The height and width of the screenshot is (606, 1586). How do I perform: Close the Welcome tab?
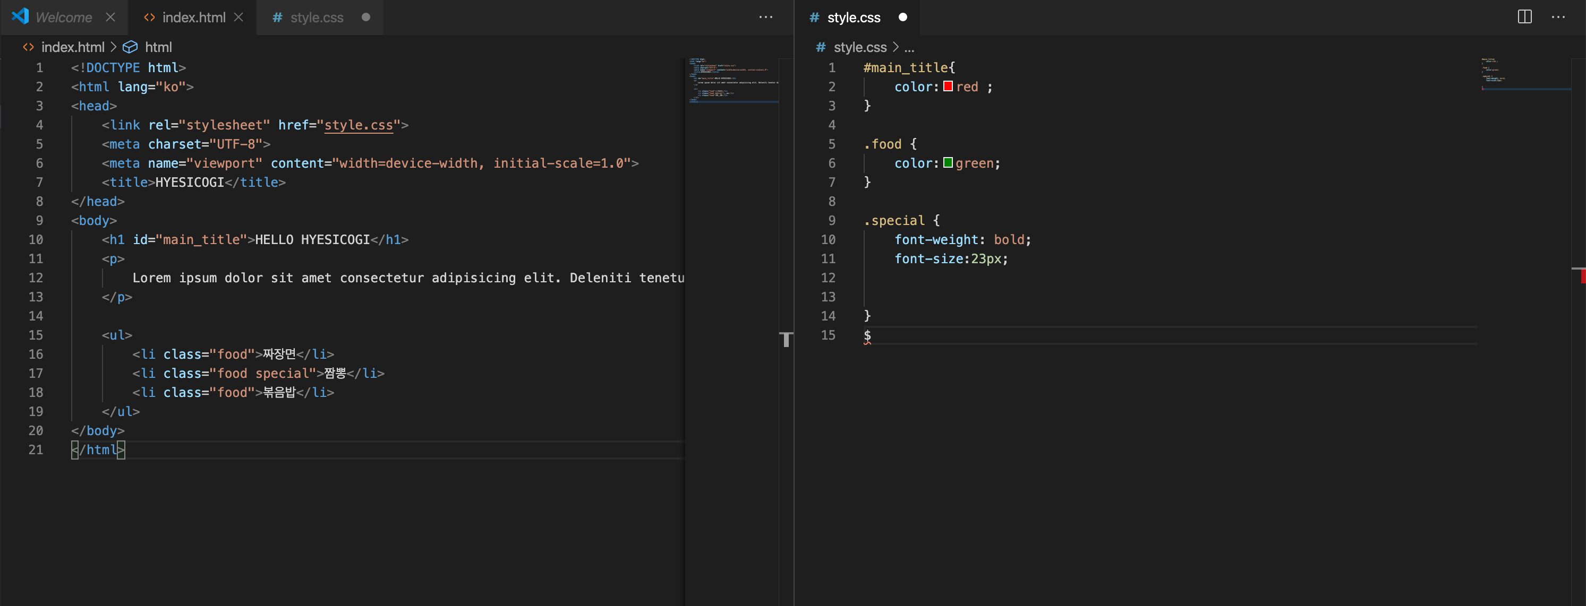pyautogui.click(x=111, y=17)
